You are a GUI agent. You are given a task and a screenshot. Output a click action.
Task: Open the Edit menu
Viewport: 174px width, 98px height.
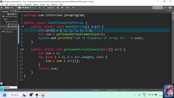(7, 5)
